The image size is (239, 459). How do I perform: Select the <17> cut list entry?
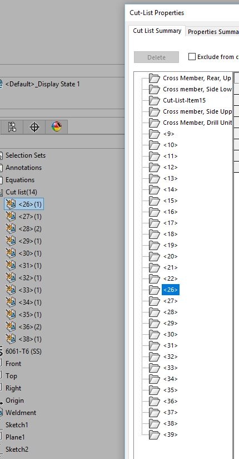(170, 223)
